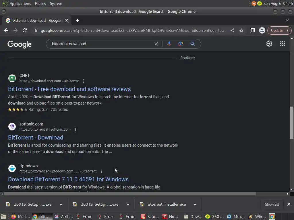Open the share this page icon
This screenshot has height=220, width=294.
click(232, 30)
